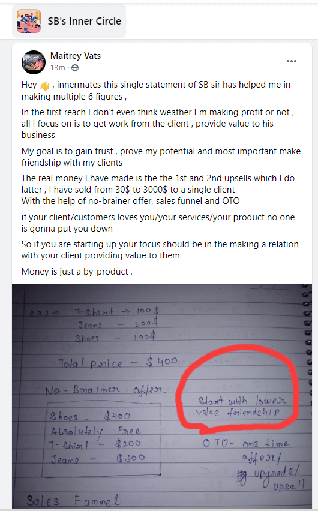Click SB's Inner Circle group name

(85, 21)
